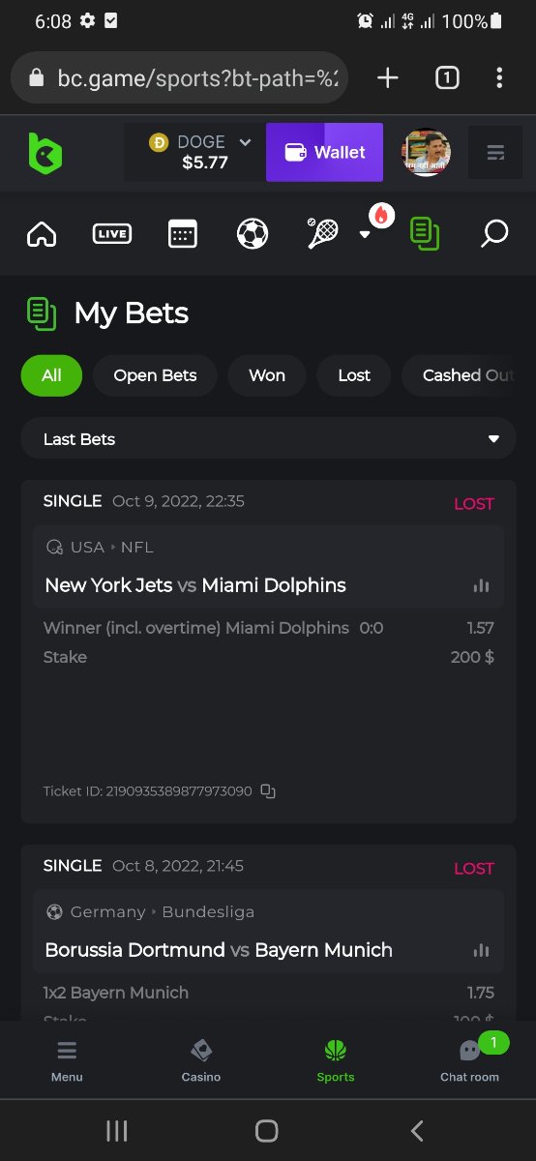Select the soccer ball sport icon
The width and height of the screenshot is (536, 1161).
pos(253,233)
